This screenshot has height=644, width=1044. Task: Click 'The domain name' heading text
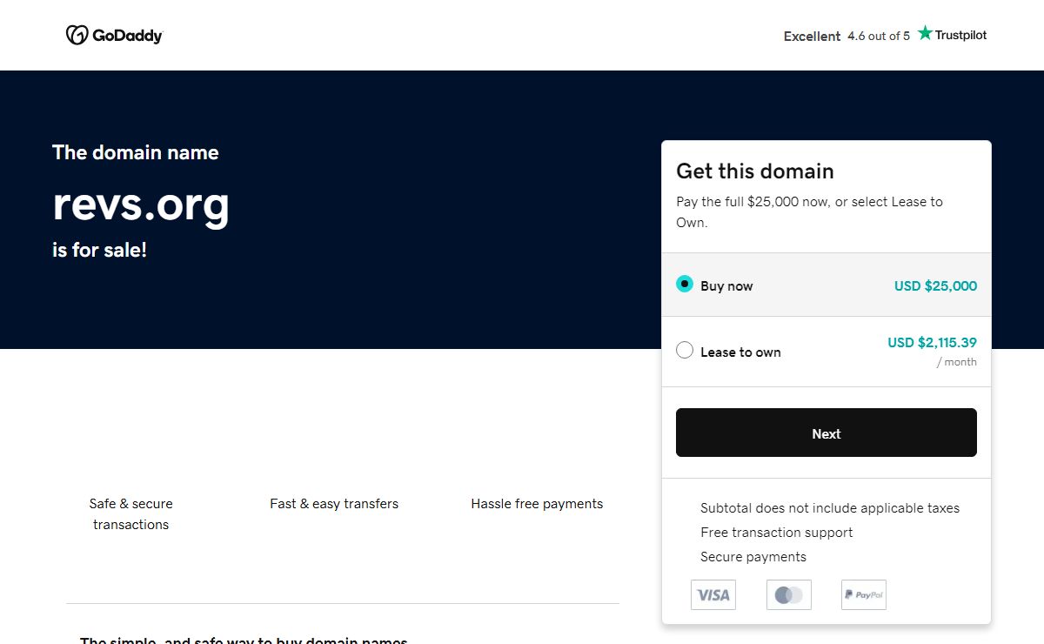pos(136,152)
